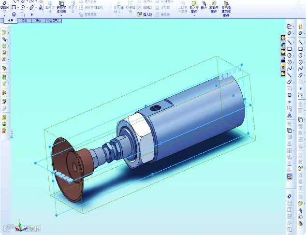Viewport: 306px width, 235px height.
Task: Expand the left-panel flyout handle
Action: tap(12, 134)
